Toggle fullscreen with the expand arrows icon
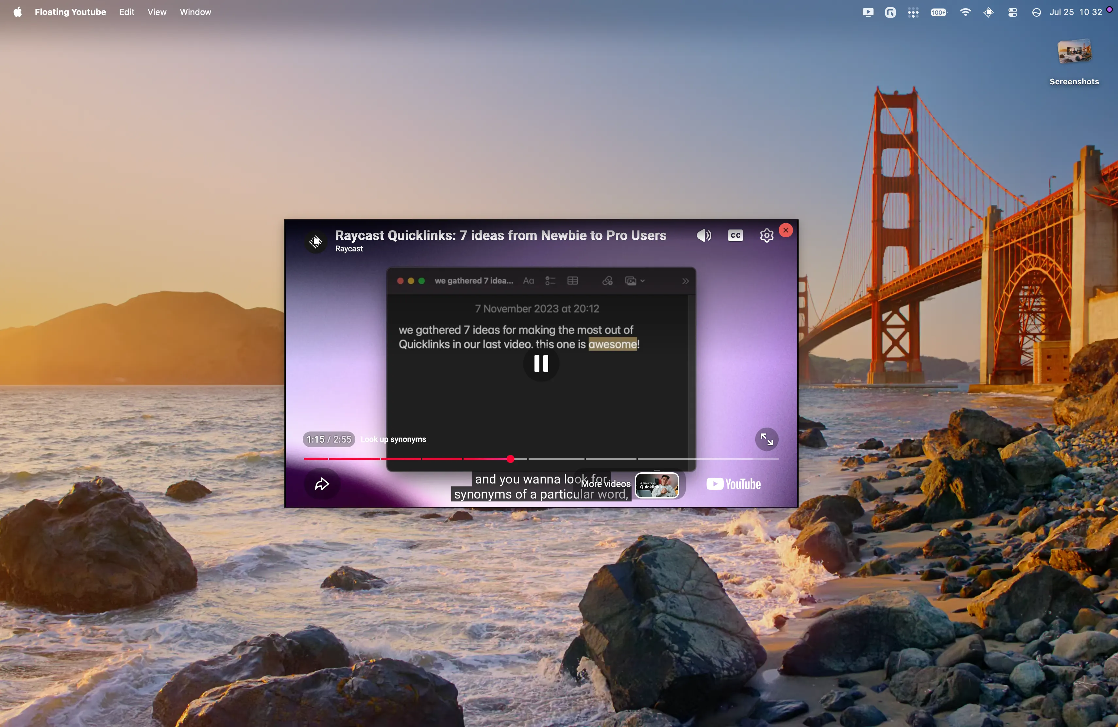This screenshot has height=727, width=1118. click(x=767, y=439)
